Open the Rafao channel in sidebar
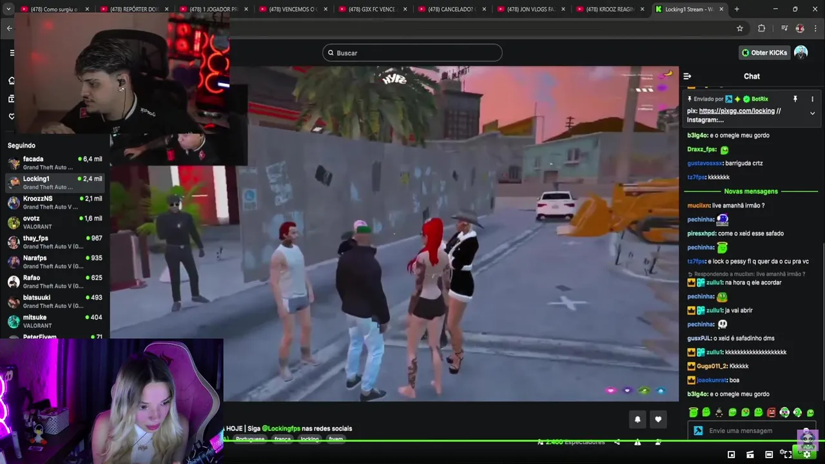This screenshot has height=464, width=825. click(x=55, y=282)
